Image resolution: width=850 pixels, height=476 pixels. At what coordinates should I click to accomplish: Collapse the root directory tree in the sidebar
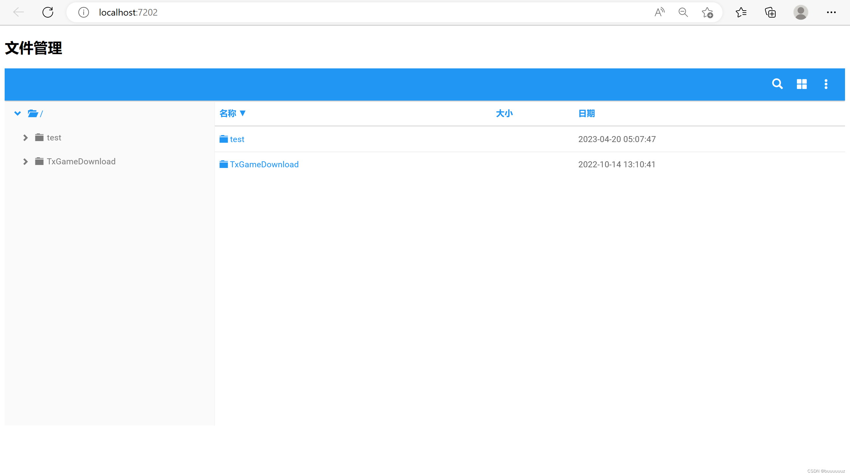[x=18, y=113]
